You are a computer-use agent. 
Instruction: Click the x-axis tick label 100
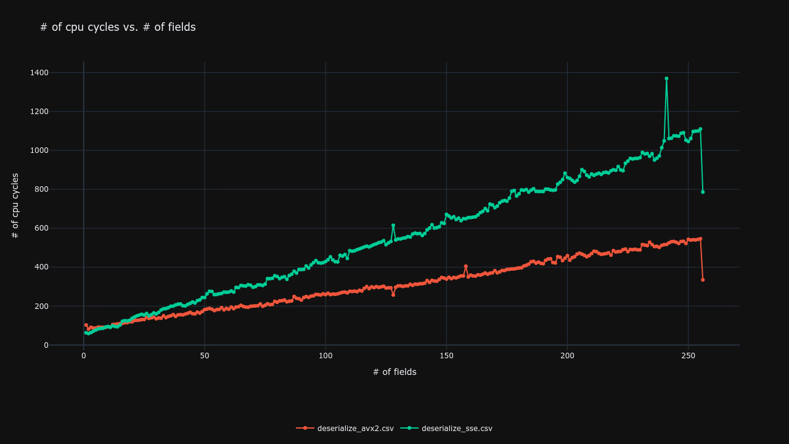coord(325,356)
